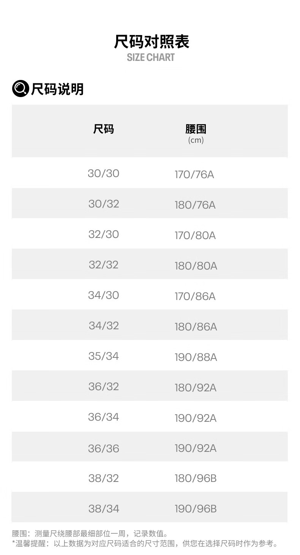Click the 温馨提醒 reminder line
This screenshot has height=555, width=300.
coord(145,544)
